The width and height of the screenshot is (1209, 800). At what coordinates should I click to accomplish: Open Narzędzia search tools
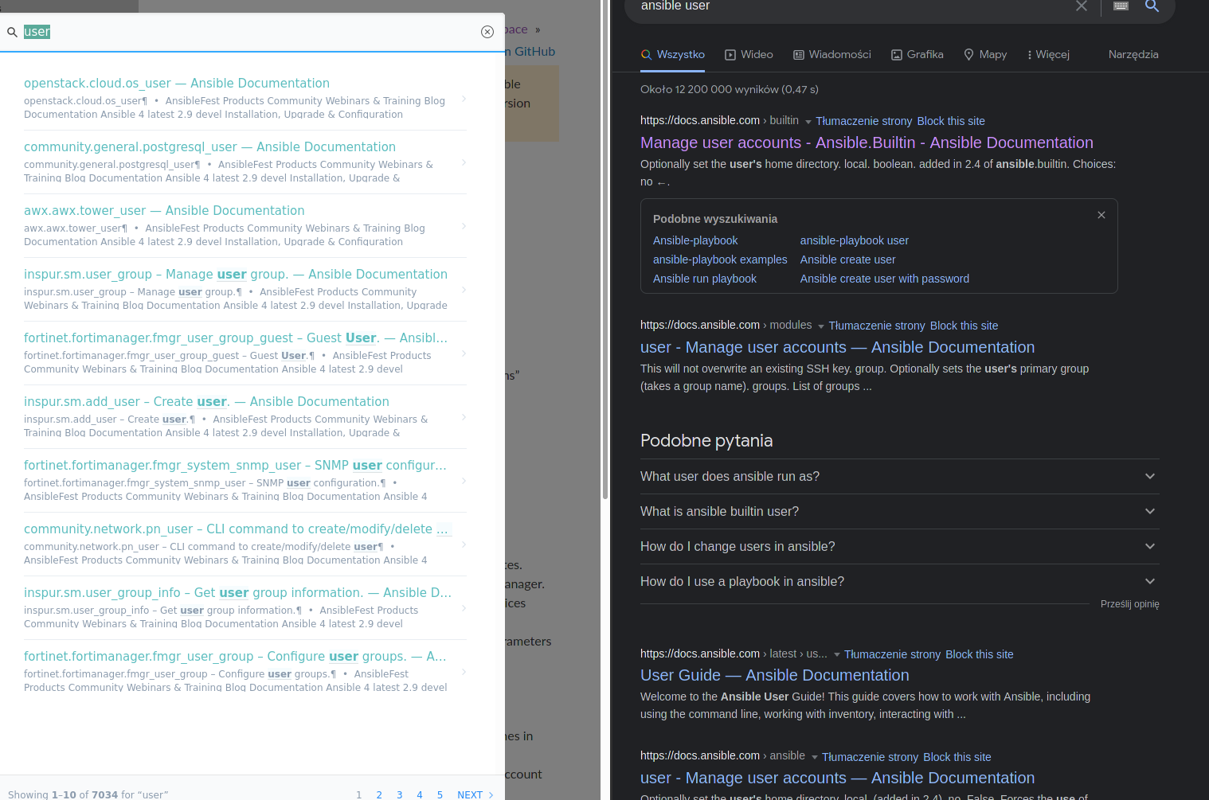click(1133, 55)
